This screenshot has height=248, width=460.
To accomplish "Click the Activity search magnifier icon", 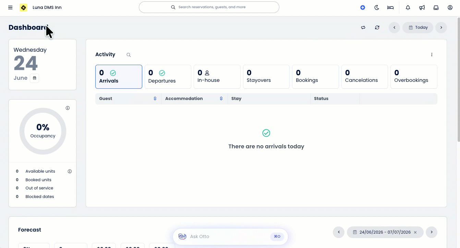I will click(x=129, y=55).
